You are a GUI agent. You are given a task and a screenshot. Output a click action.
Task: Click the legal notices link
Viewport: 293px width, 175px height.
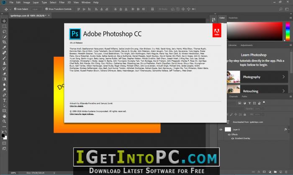[x=82, y=114]
